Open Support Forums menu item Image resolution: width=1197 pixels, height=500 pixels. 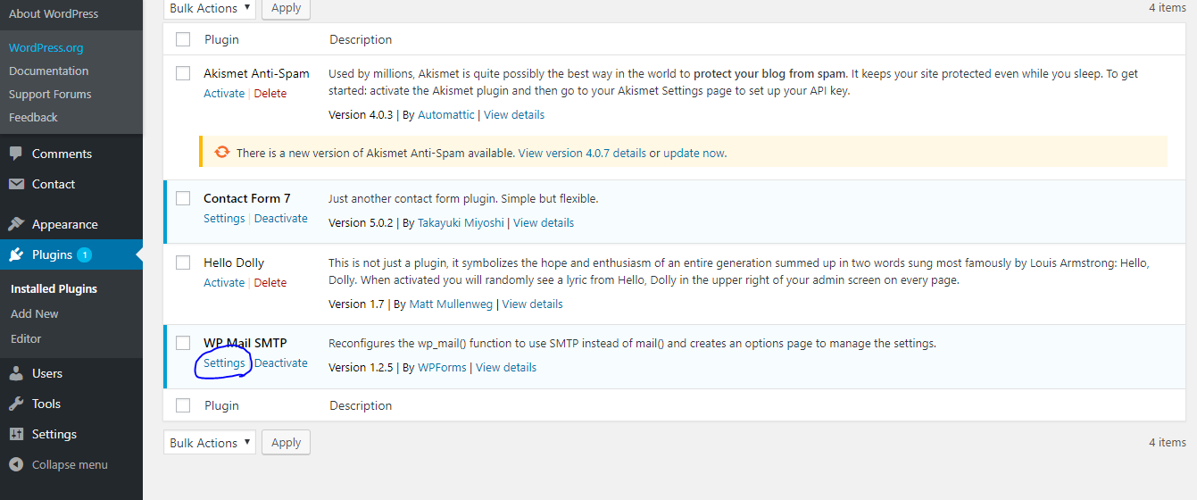[50, 94]
